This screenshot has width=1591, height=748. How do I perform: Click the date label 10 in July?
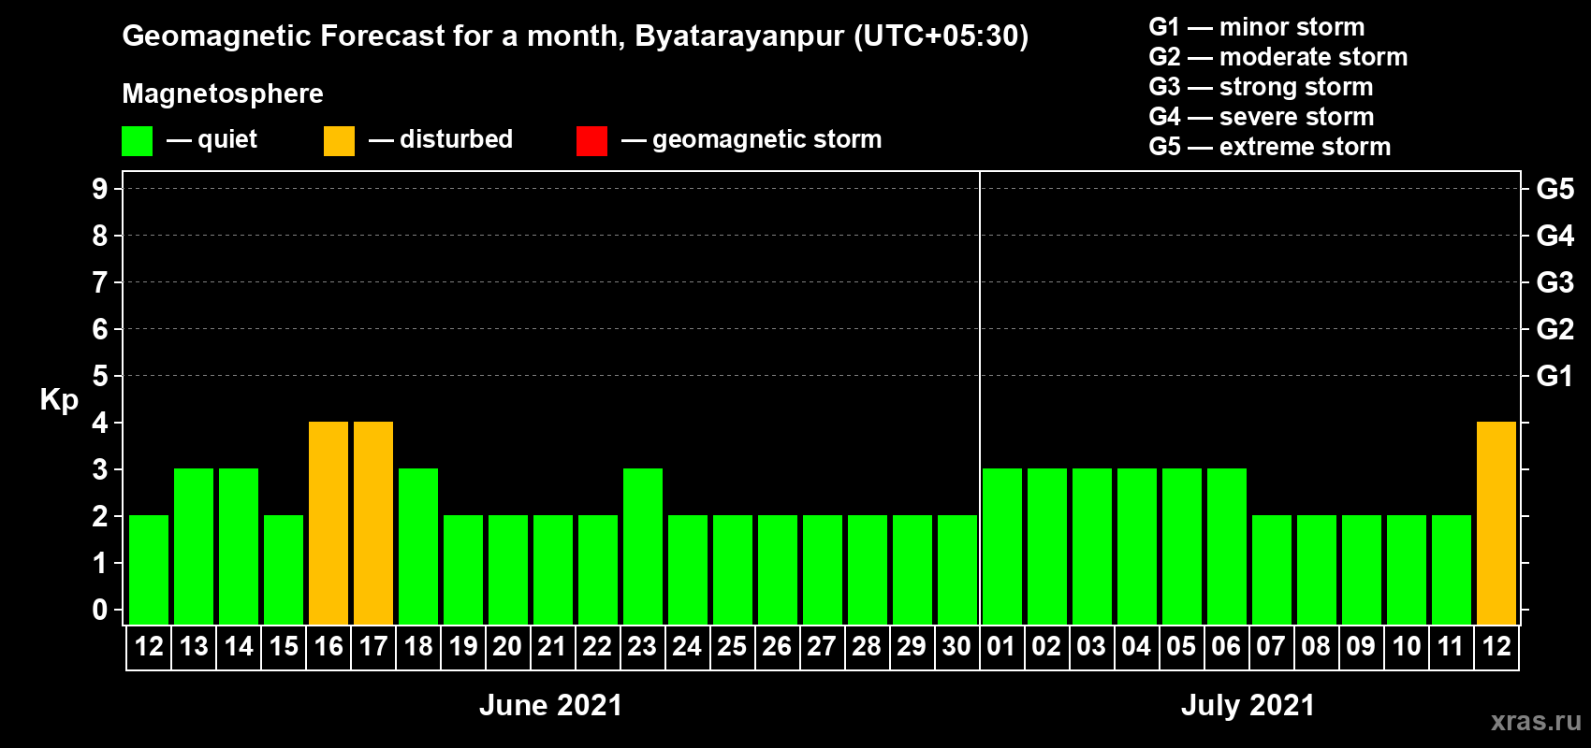click(x=1407, y=647)
